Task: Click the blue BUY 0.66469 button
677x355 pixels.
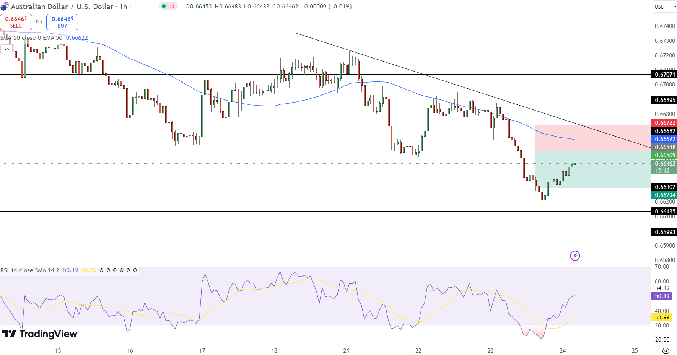Action: pos(62,22)
